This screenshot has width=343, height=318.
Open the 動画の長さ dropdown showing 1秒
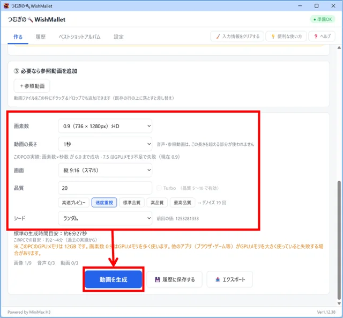[x=105, y=144]
